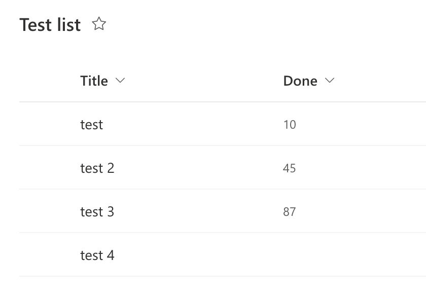Image resolution: width=426 pixels, height=299 pixels.
Task: Open the Done column dropdown chevron
Action: click(x=330, y=81)
